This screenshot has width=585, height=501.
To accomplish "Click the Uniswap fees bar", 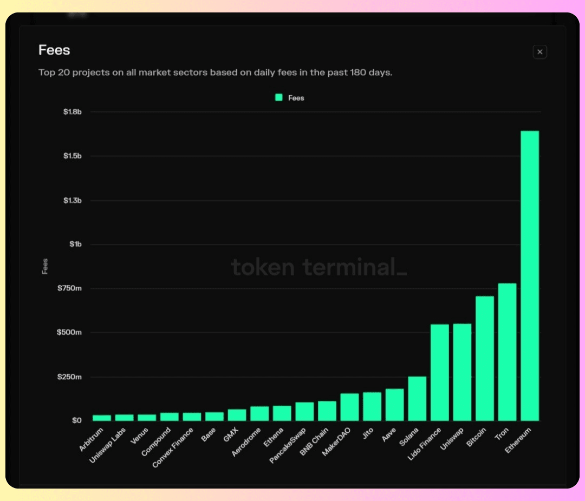I will [x=462, y=372].
